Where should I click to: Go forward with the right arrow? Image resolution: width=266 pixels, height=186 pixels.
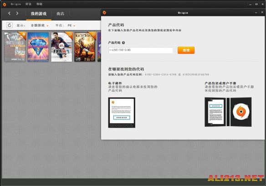click(17, 13)
